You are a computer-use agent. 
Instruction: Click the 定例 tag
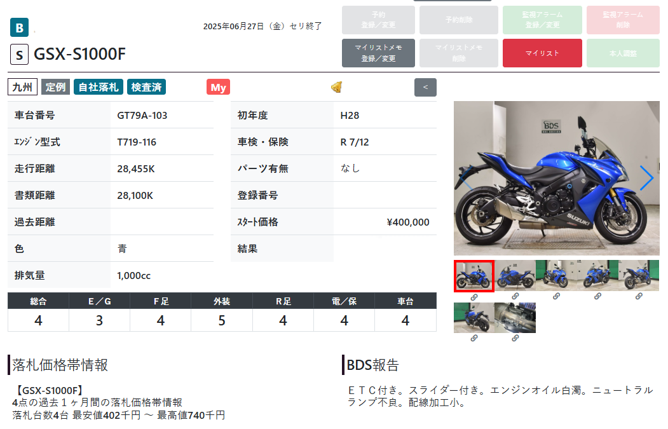[x=55, y=87]
